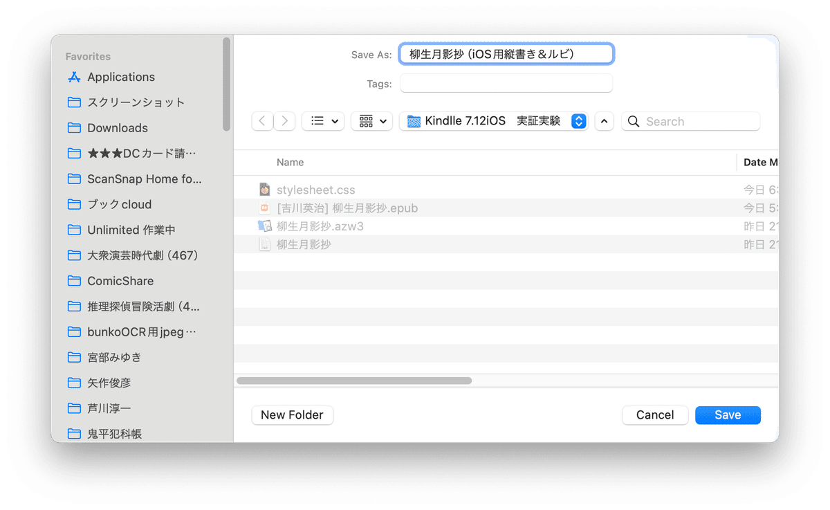Image resolution: width=830 pixels, height=510 pixels.
Task: Go back with the left chevron button
Action: point(261,121)
